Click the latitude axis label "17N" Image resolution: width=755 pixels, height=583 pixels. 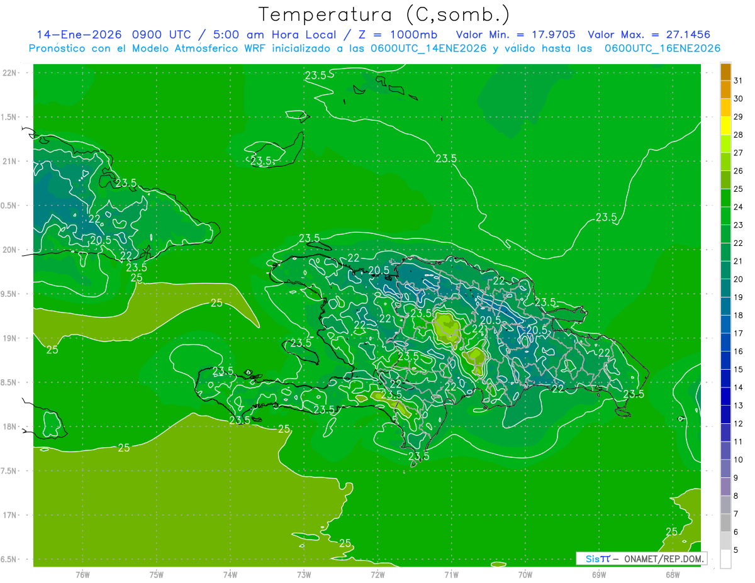[10, 515]
